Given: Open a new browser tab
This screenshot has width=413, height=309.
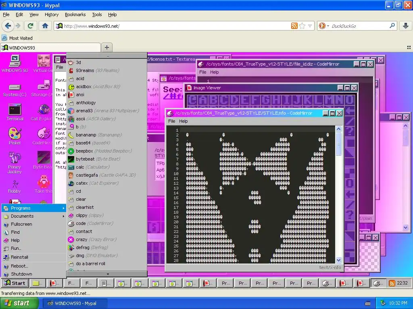Looking at the screenshot, I should point(106,47).
